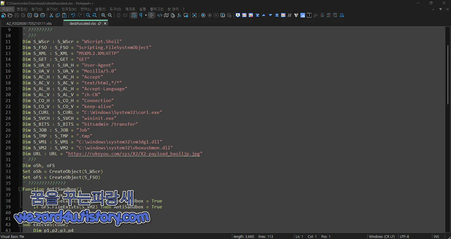Click "MSXML2.XMLHTTP" string on line 13
451x239 pixels.
(98, 53)
